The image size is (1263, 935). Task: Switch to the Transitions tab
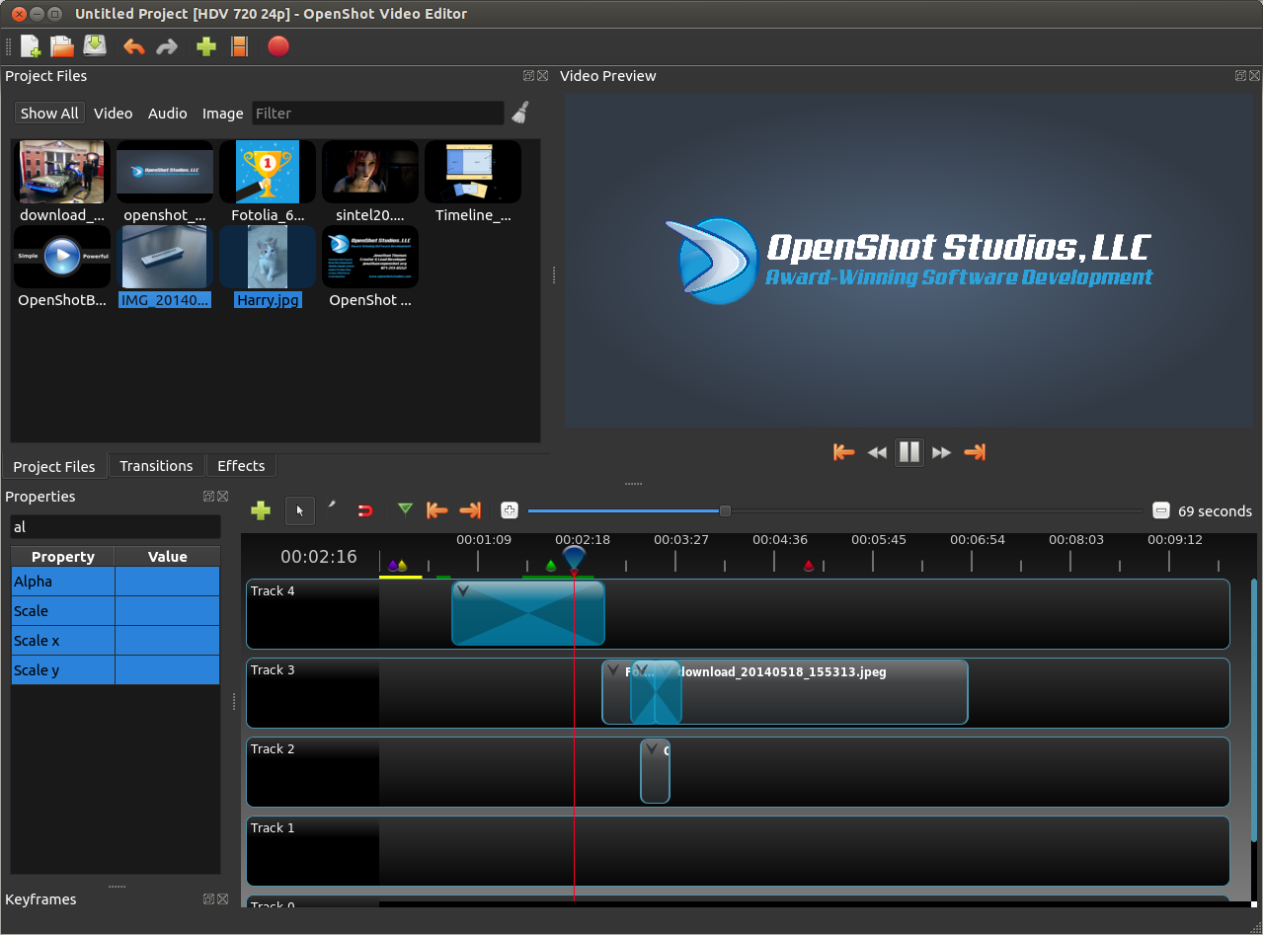(x=156, y=465)
